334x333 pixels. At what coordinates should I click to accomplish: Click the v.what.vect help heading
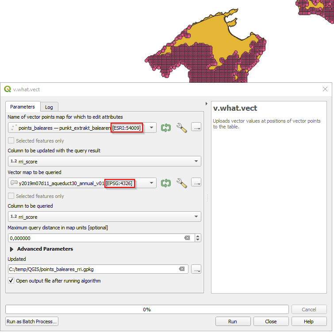[x=235, y=108]
